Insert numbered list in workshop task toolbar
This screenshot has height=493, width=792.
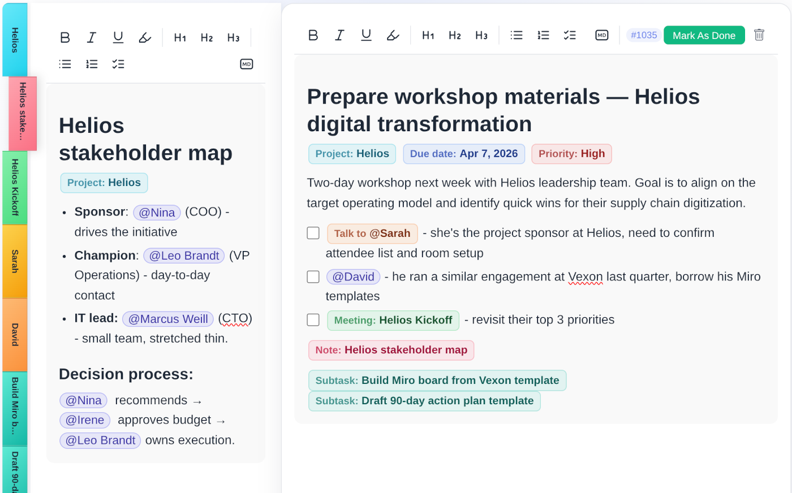[x=543, y=35]
